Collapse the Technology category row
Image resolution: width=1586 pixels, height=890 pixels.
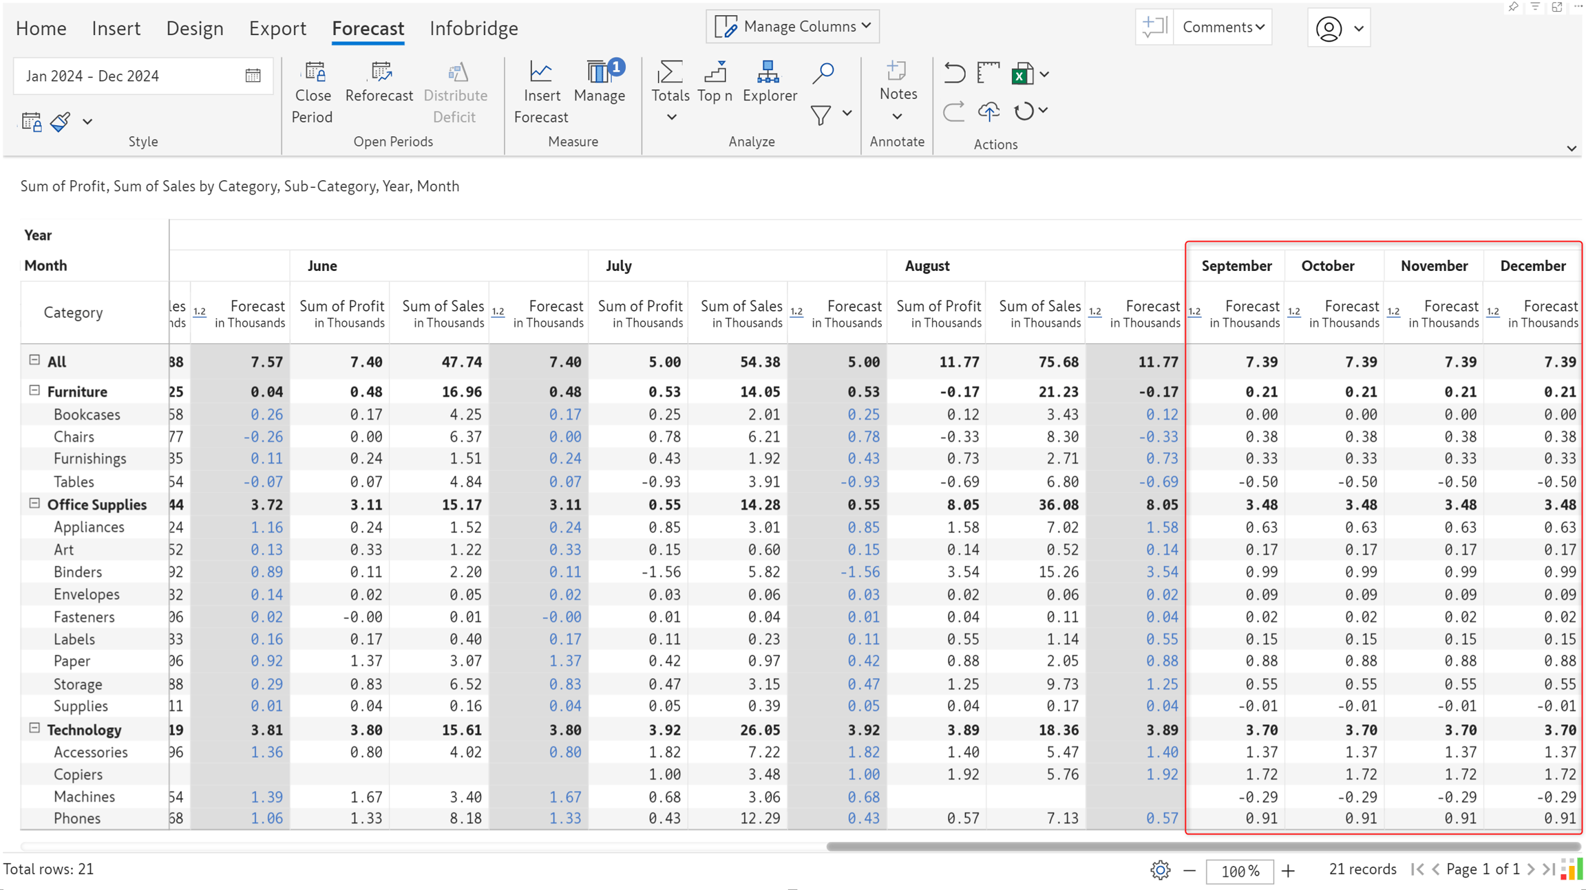point(34,728)
